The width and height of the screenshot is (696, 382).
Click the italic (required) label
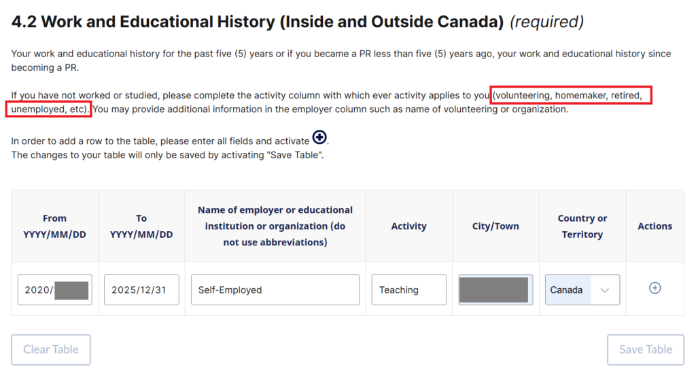coord(546,22)
